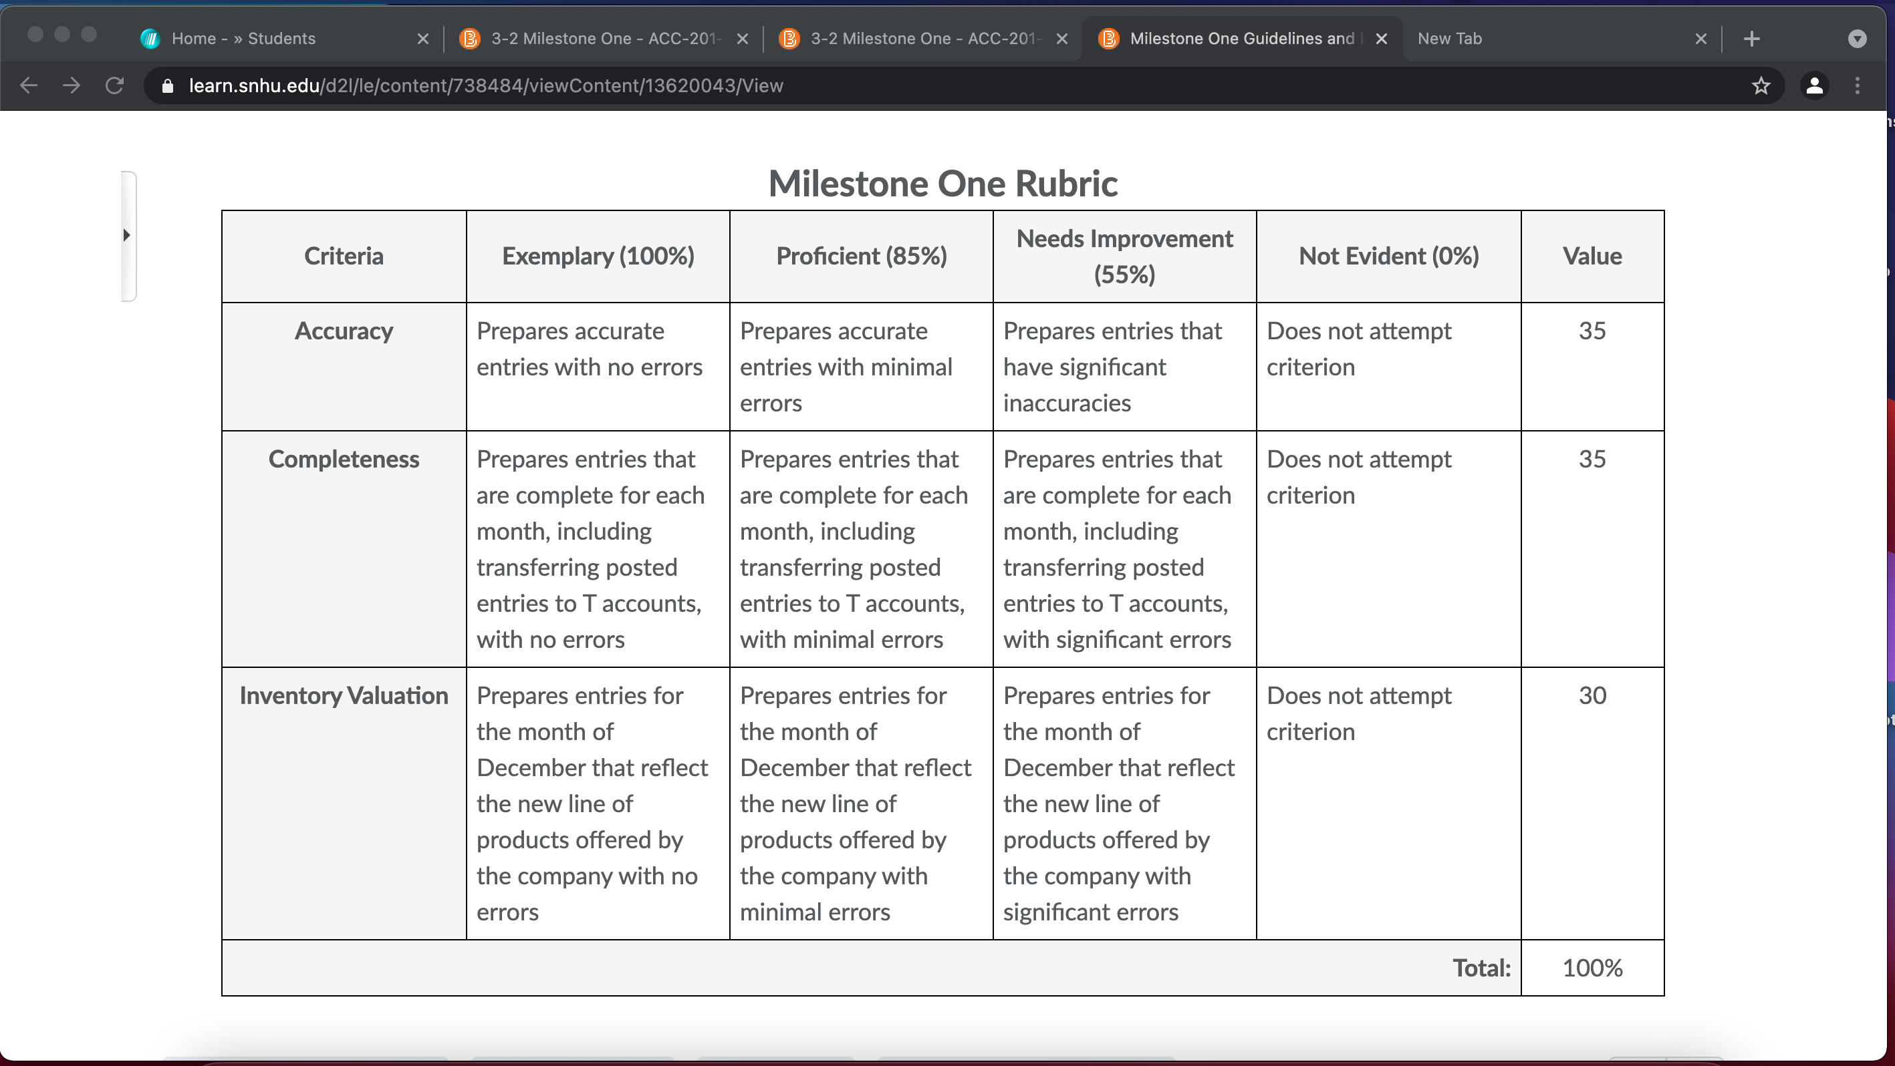Viewport: 1895px width, 1066px height.
Task: Click the Inventory Valuation criteria cell
Action: pos(344,803)
